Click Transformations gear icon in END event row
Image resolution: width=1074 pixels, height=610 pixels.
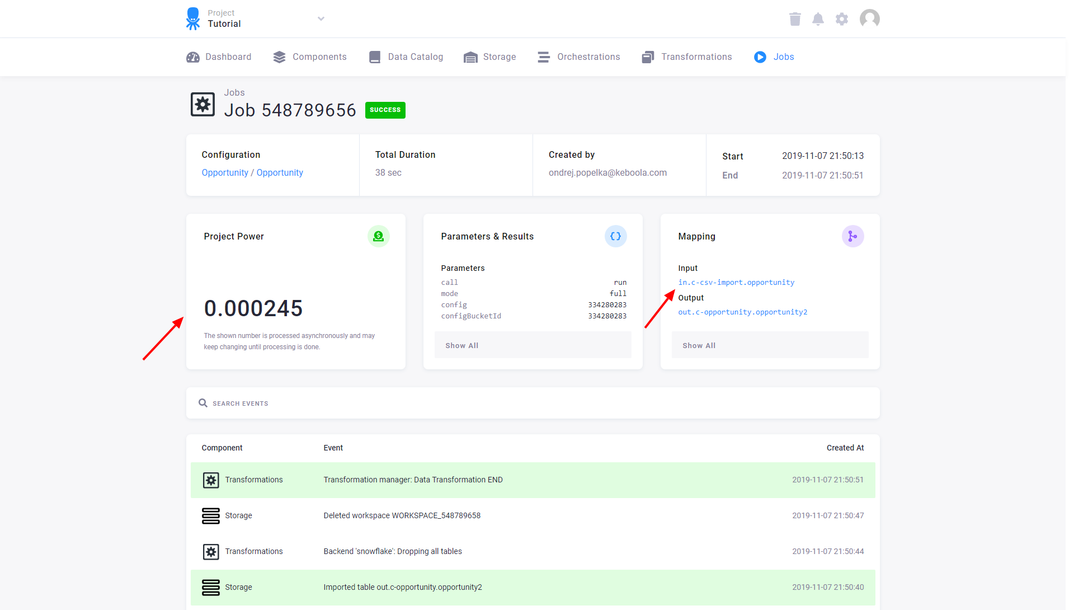tap(211, 480)
